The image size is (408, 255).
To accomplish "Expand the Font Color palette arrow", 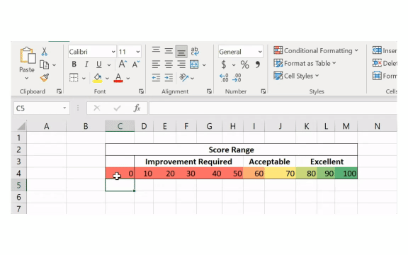I will pos(128,79).
